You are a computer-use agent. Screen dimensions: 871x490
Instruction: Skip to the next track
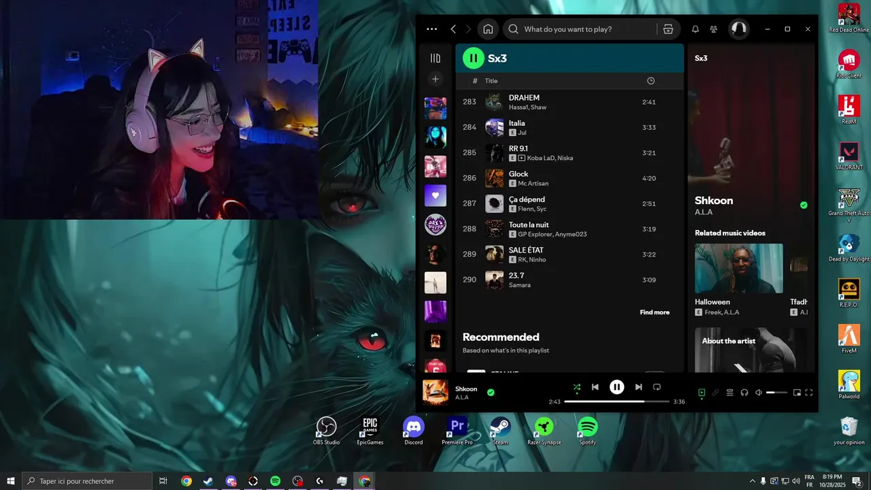(638, 387)
